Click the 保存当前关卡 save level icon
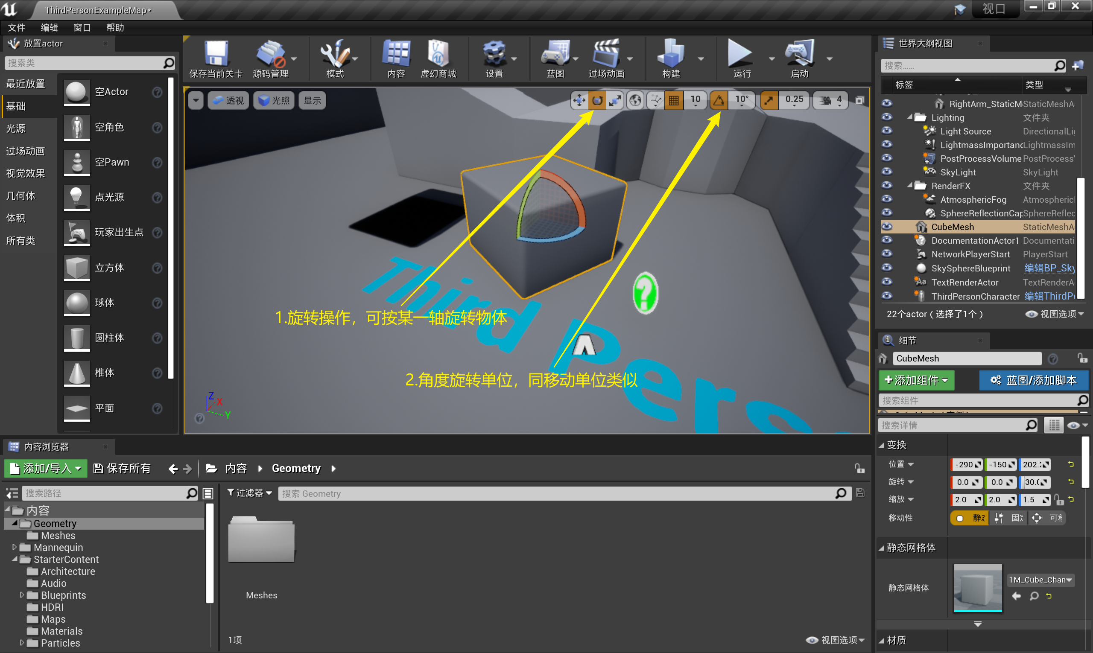This screenshot has width=1093, height=653. [216, 54]
